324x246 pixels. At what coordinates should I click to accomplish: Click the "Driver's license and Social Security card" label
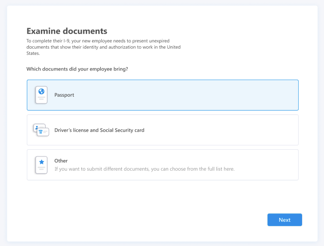point(99,130)
